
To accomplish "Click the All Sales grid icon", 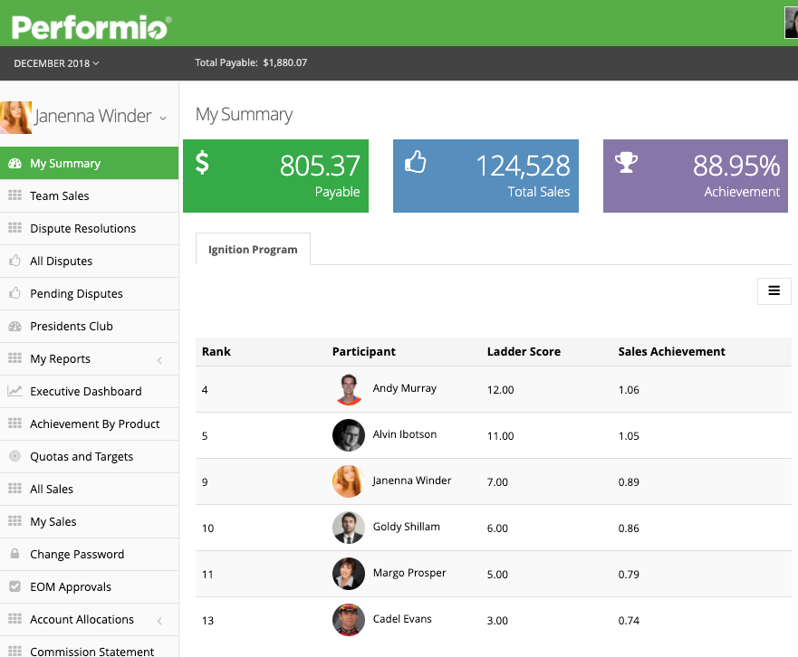I will click(x=14, y=488).
